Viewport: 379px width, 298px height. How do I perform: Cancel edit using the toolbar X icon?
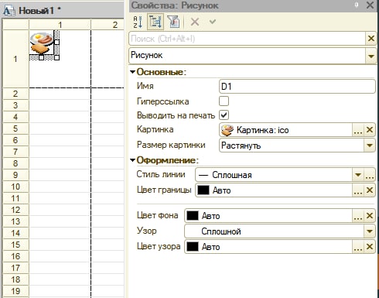pos(195,22)
